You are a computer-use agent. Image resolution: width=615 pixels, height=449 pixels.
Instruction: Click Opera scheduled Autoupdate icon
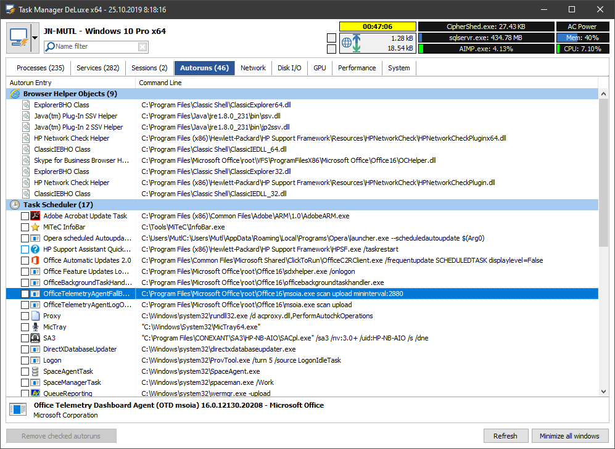35,238
